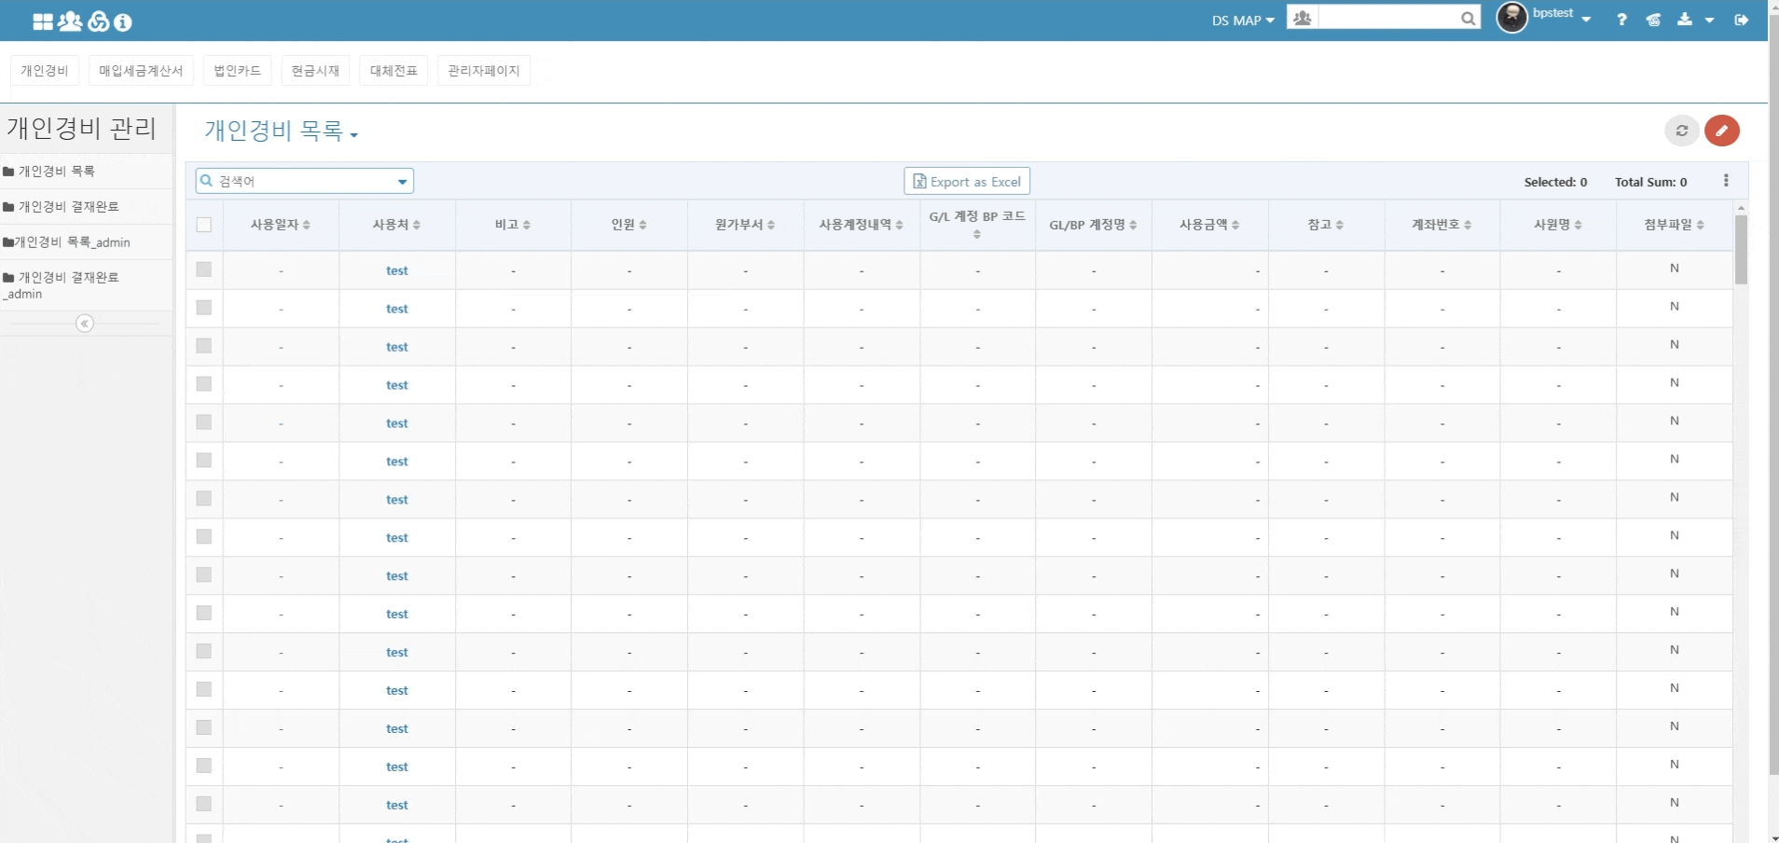The width and height of the screenshot is (1779, 843).
Task: Click the Selected: 0 counter
Action: click(1555, 182)
